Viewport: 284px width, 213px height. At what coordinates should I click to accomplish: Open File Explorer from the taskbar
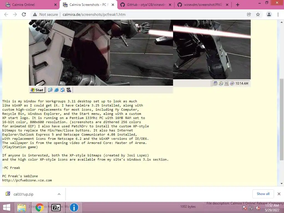(22, 207)
